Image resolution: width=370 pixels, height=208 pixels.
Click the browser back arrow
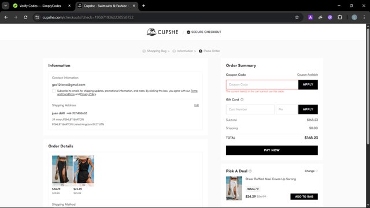(6, 17)
